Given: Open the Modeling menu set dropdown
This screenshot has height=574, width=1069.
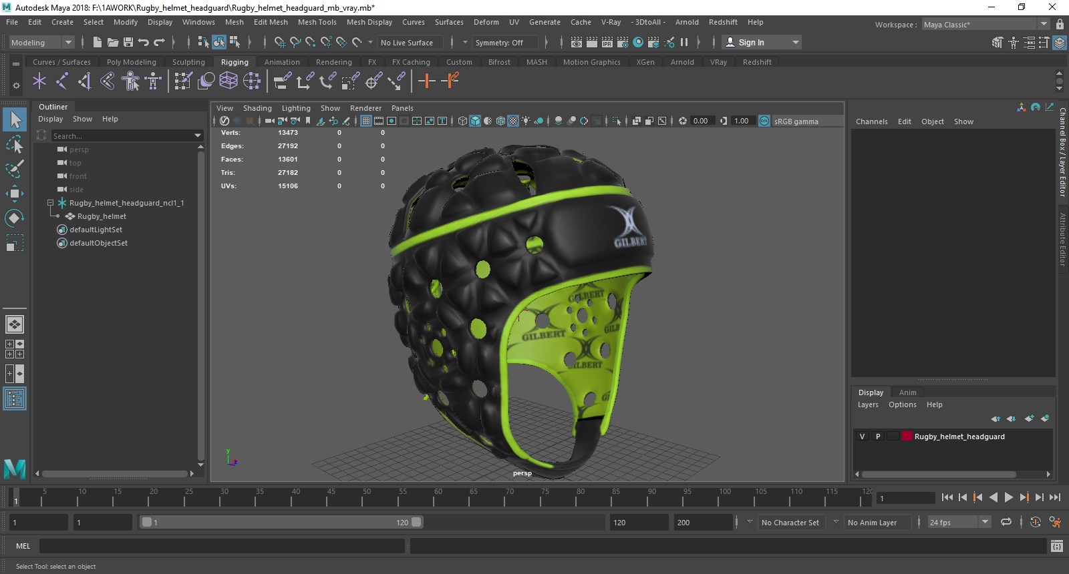Looking at the screenshot, I should pos(41,42).
